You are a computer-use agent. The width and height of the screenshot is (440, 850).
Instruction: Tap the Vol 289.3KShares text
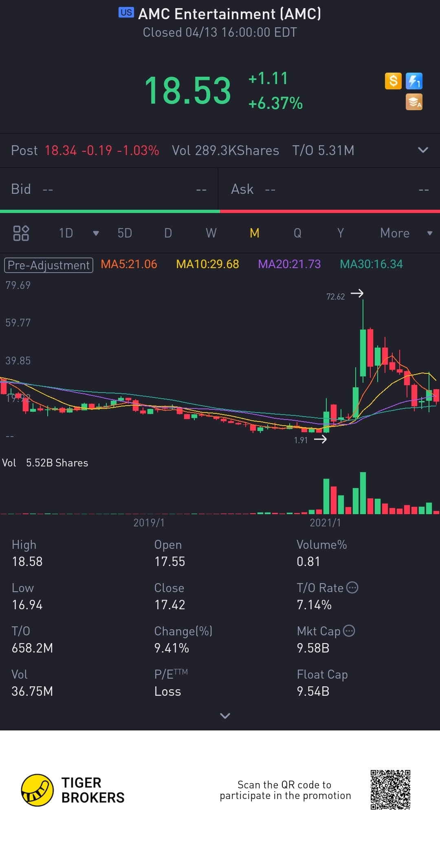click(225, 151)
